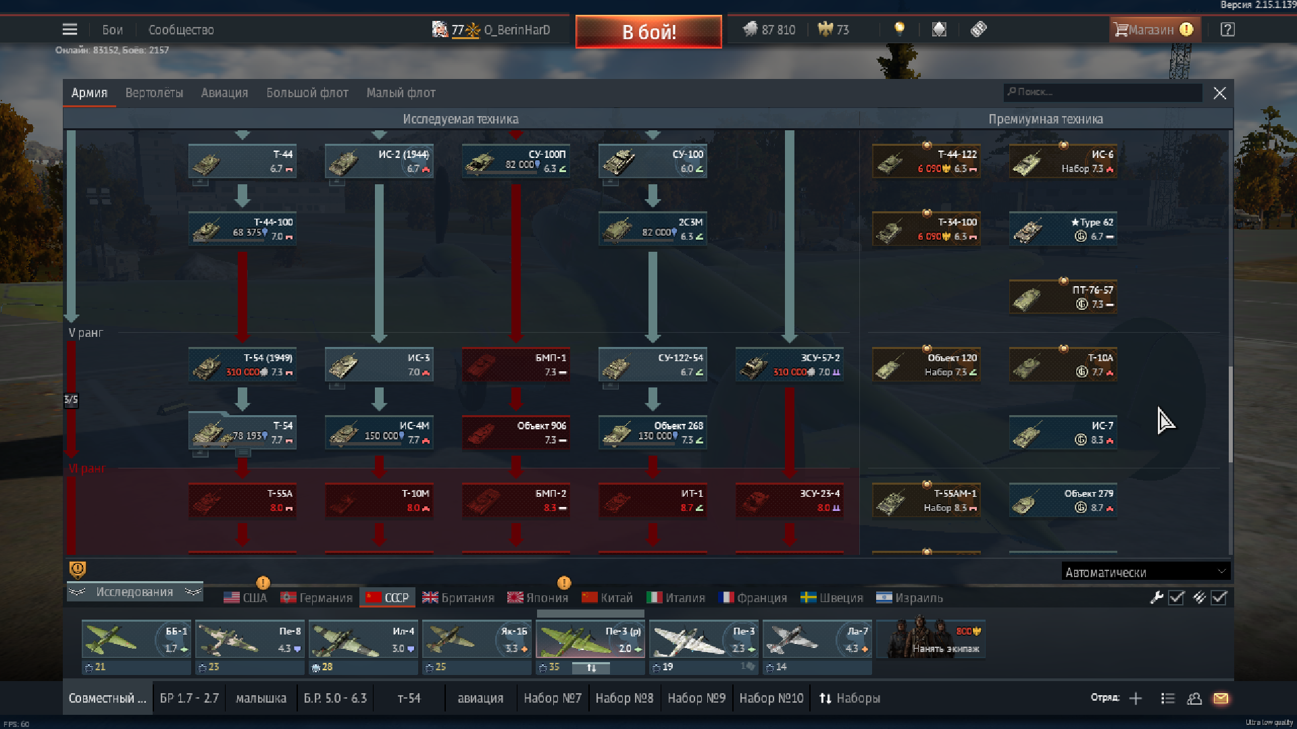Click the 3/5 rank progress indicator
Image resolution: width=1297 pixels, height=729 pixels.
pyautogui.click(x=70, y=400)
